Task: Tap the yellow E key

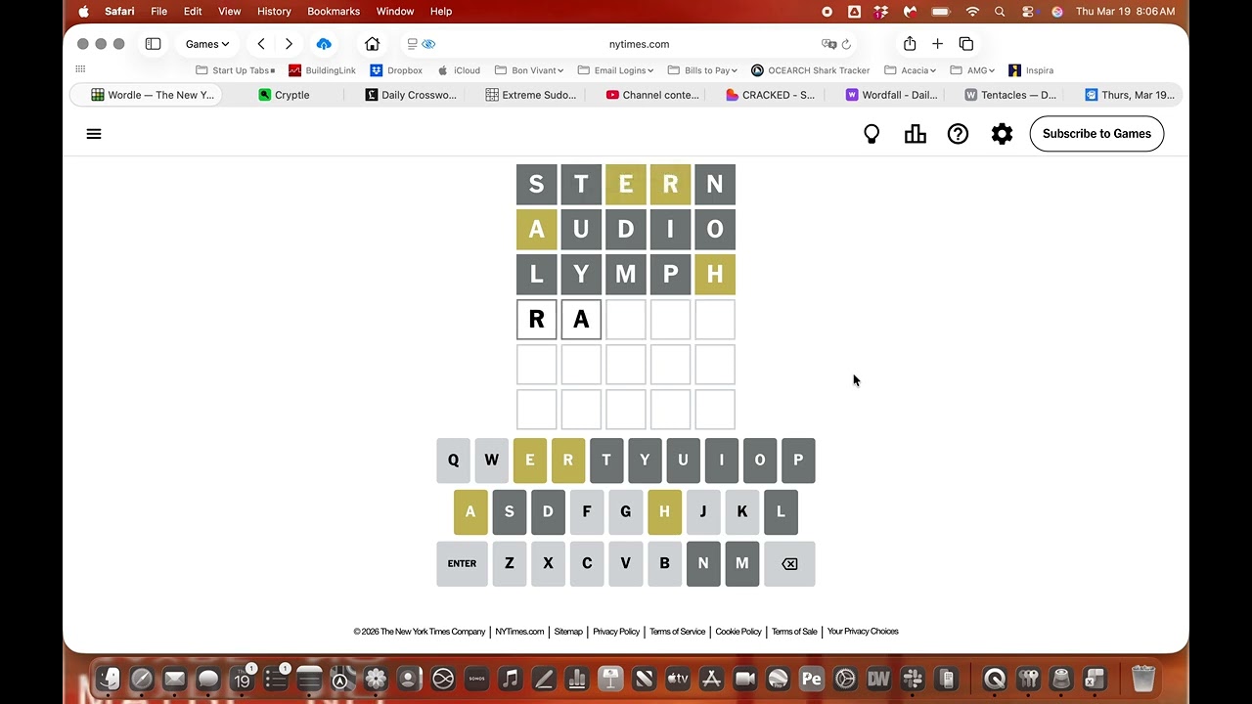Action: pos(530,461)
